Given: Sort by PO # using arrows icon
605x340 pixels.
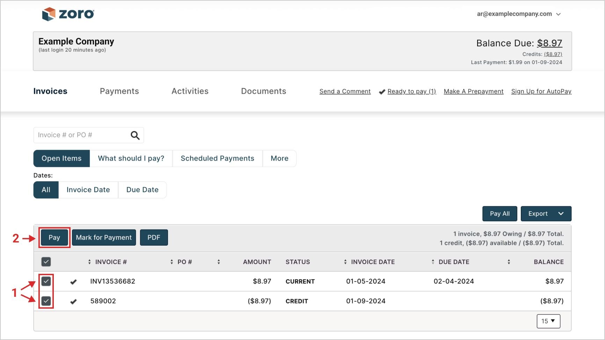Looking at the screenshot, I should tap(172, 262).
